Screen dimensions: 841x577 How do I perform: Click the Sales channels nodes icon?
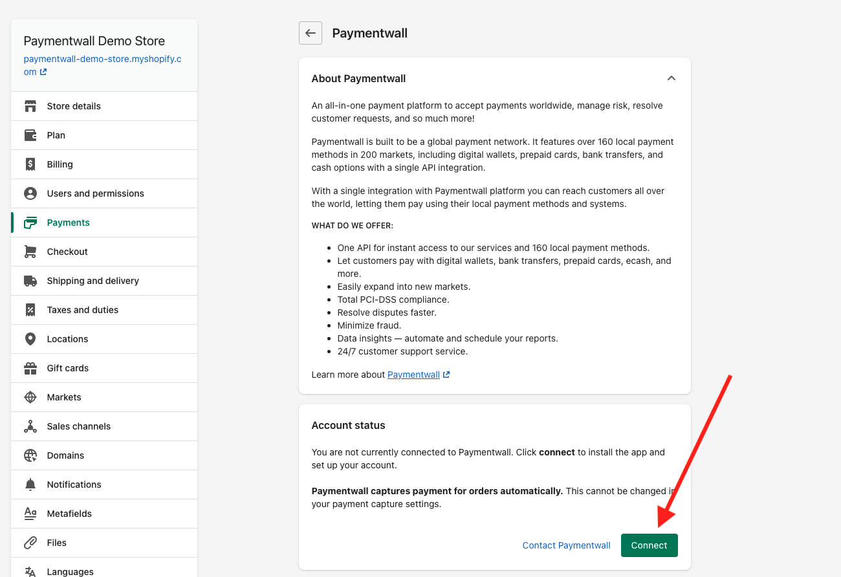pos(30,426)
